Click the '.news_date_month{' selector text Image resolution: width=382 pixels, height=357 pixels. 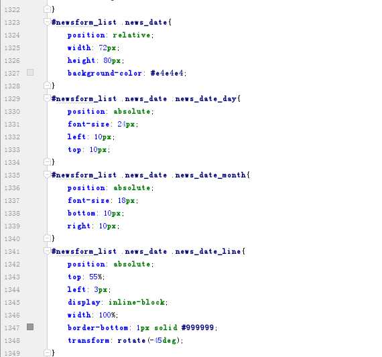click(210, 175)
